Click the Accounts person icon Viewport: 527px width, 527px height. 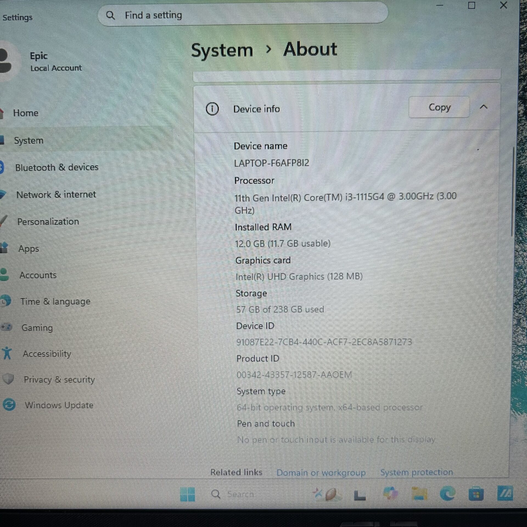click(4, 274)
